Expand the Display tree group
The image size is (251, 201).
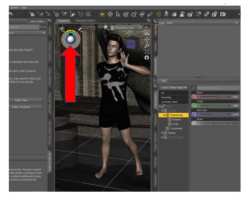tap(162, 133)
